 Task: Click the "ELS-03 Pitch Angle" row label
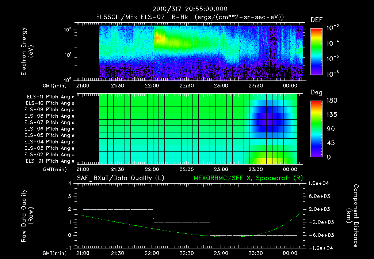[x=50, y=149]
